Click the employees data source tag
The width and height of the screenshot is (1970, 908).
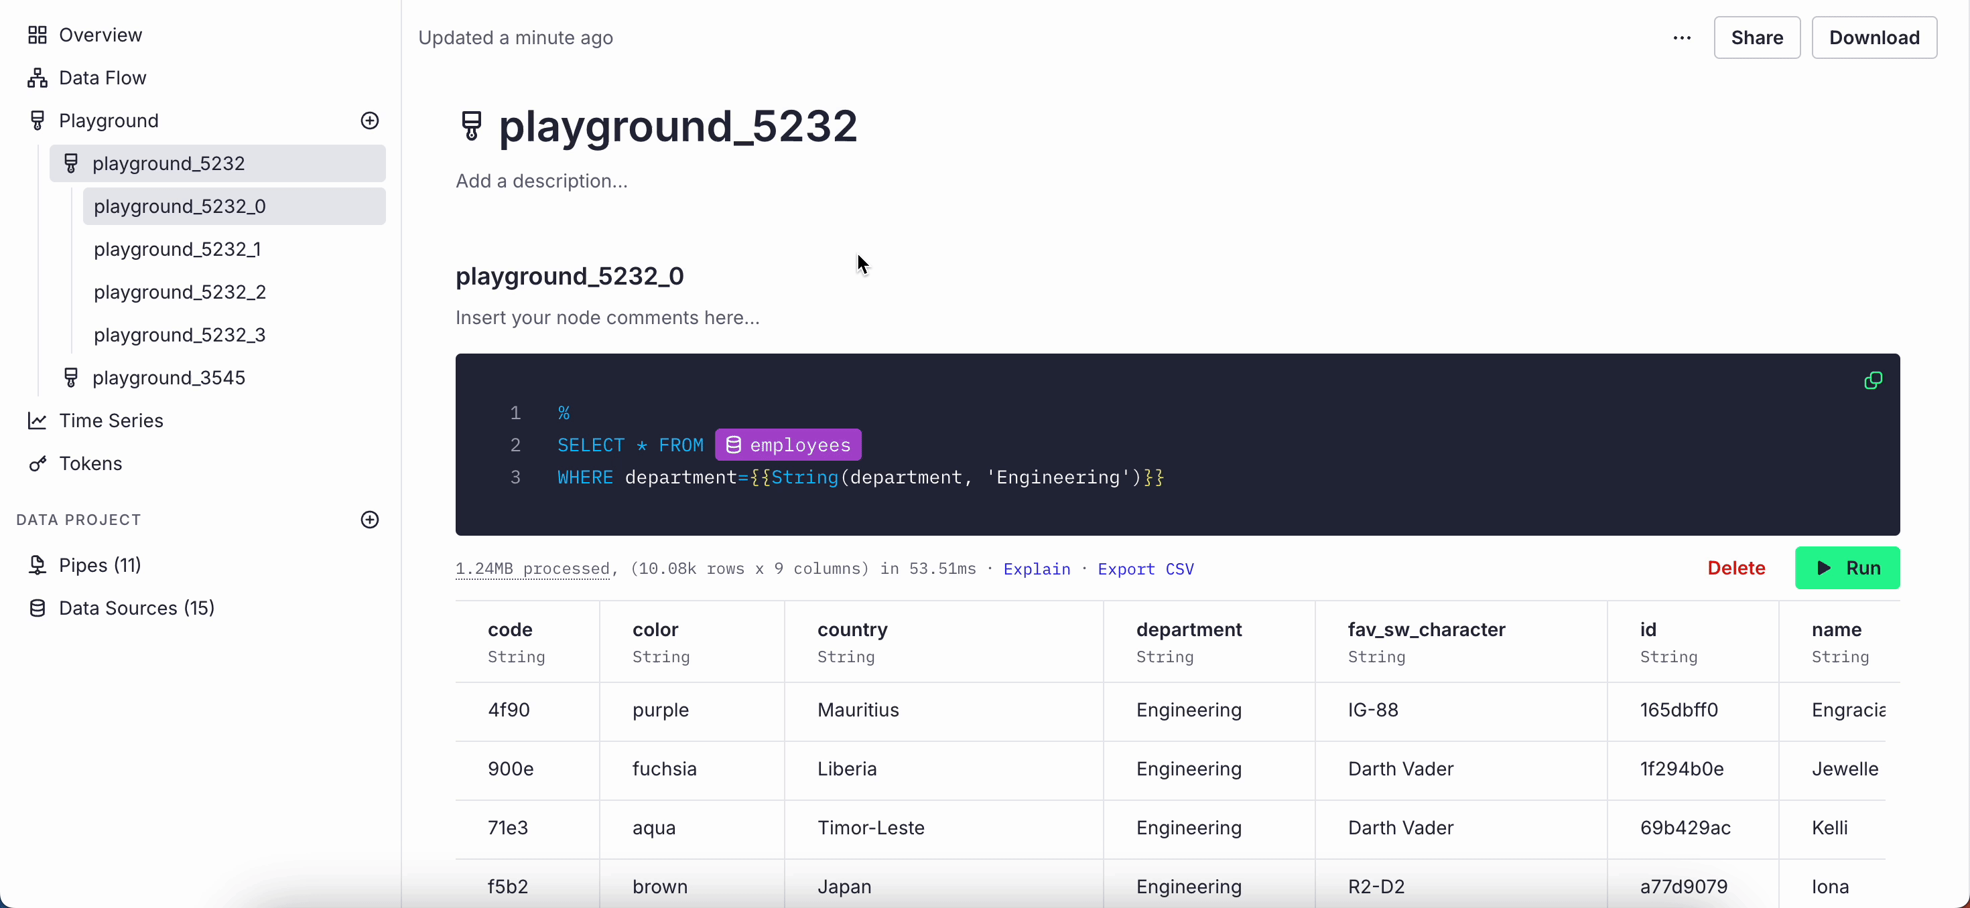[788, 445]
